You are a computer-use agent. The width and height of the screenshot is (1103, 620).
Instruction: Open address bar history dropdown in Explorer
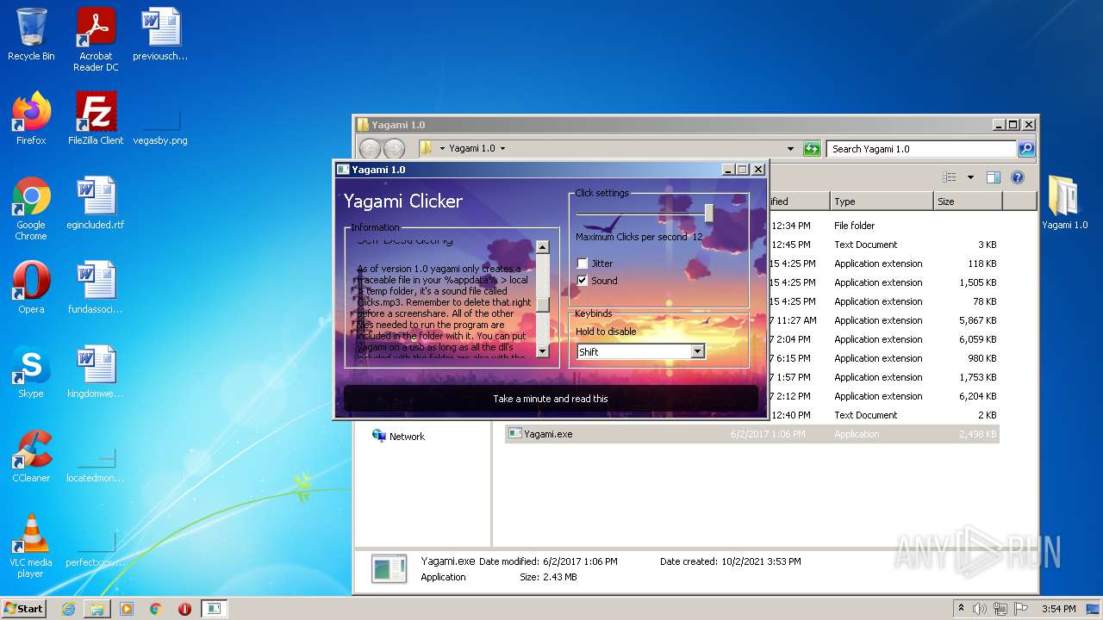click(791, 149)
